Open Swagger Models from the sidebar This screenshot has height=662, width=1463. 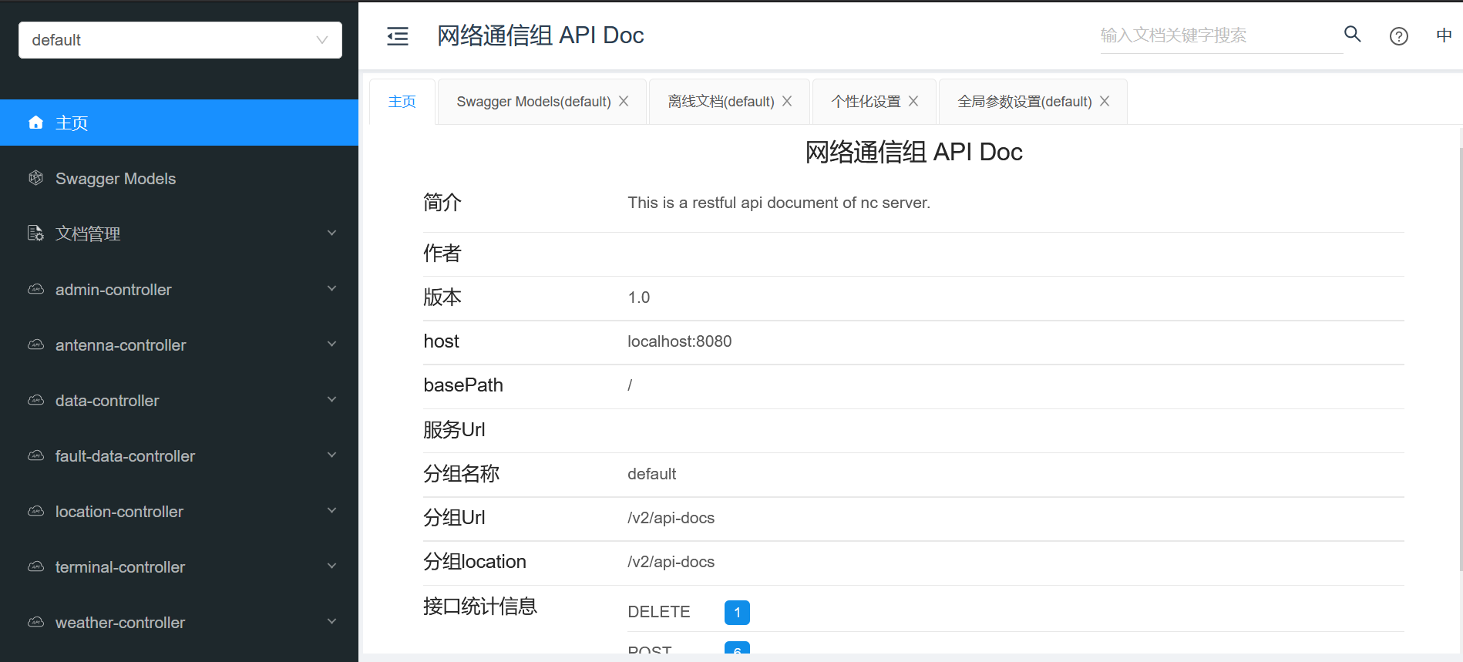point(179,178)
